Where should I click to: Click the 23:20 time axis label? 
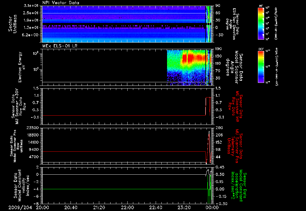point(184,207)
